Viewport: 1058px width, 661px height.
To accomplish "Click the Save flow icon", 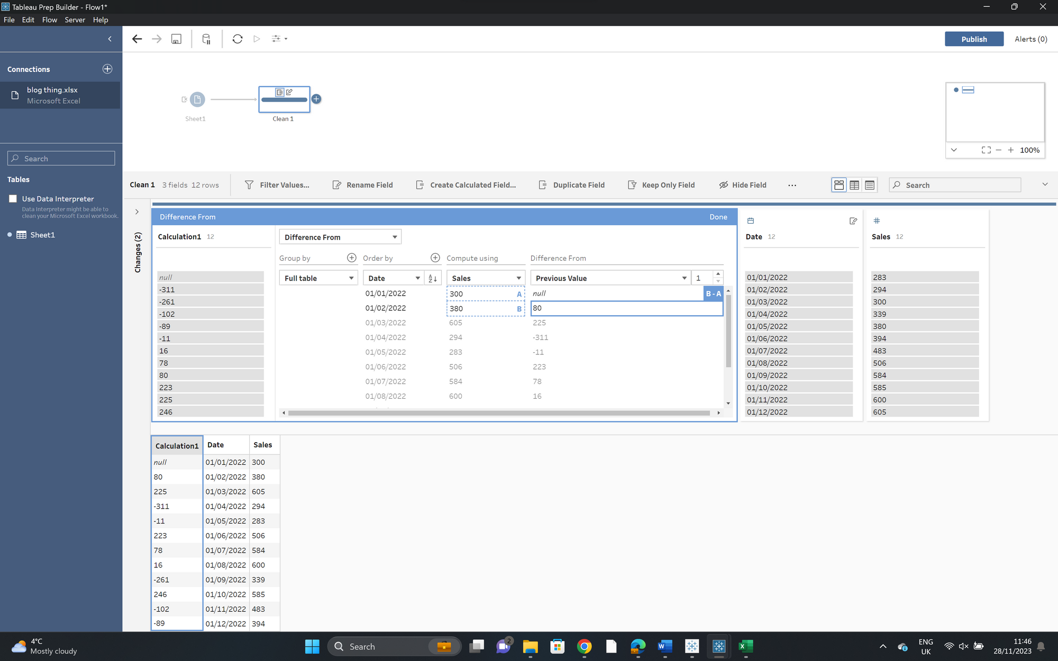I will (x=176, y=39).
